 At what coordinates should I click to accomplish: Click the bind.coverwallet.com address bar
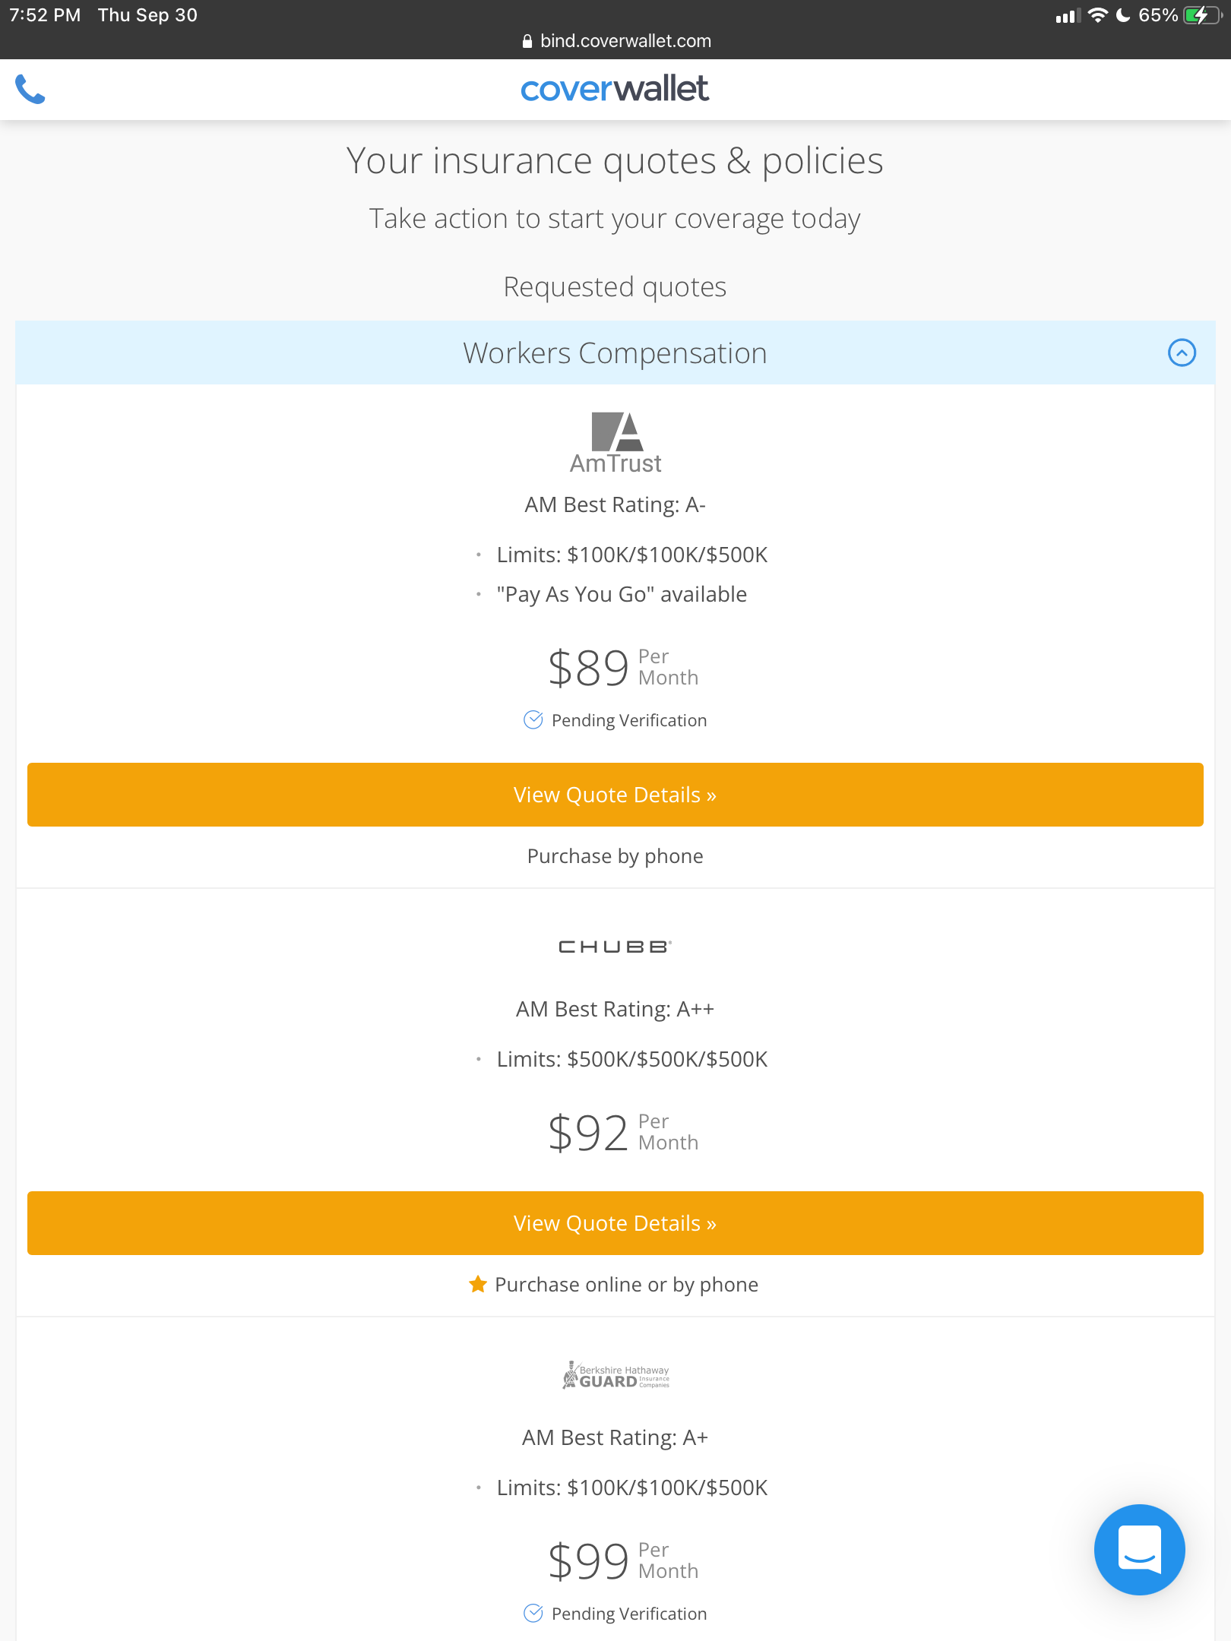coord(616,41)
